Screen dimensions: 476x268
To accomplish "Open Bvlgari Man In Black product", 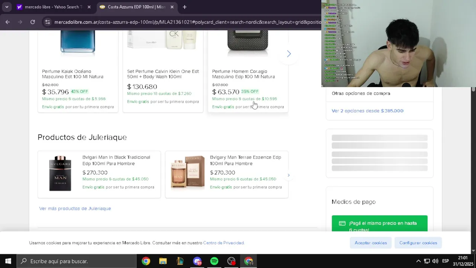I will [116, 160].
